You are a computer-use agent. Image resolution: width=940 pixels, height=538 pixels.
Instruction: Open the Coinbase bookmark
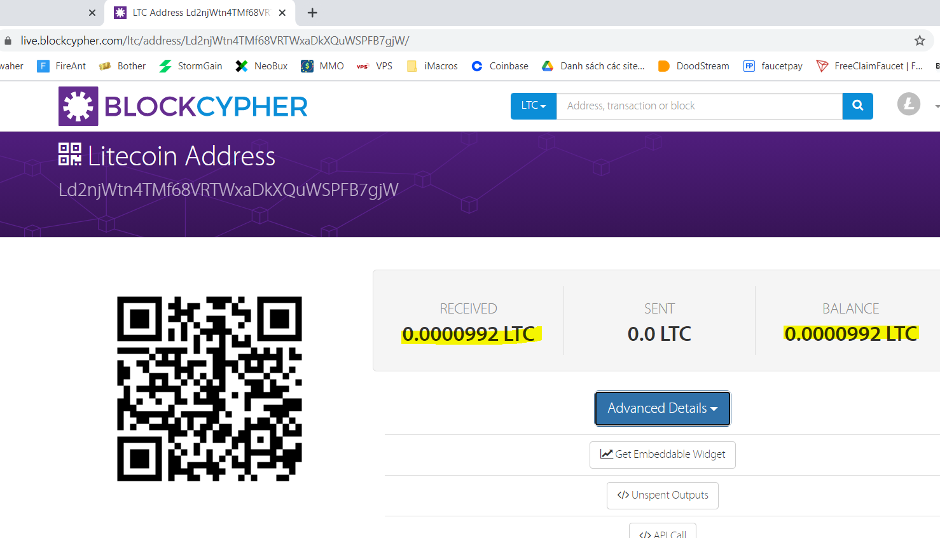(500, 66)
